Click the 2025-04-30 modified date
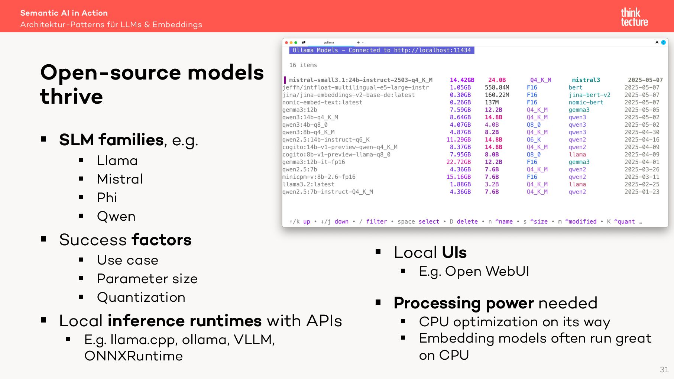 point(642,132)
